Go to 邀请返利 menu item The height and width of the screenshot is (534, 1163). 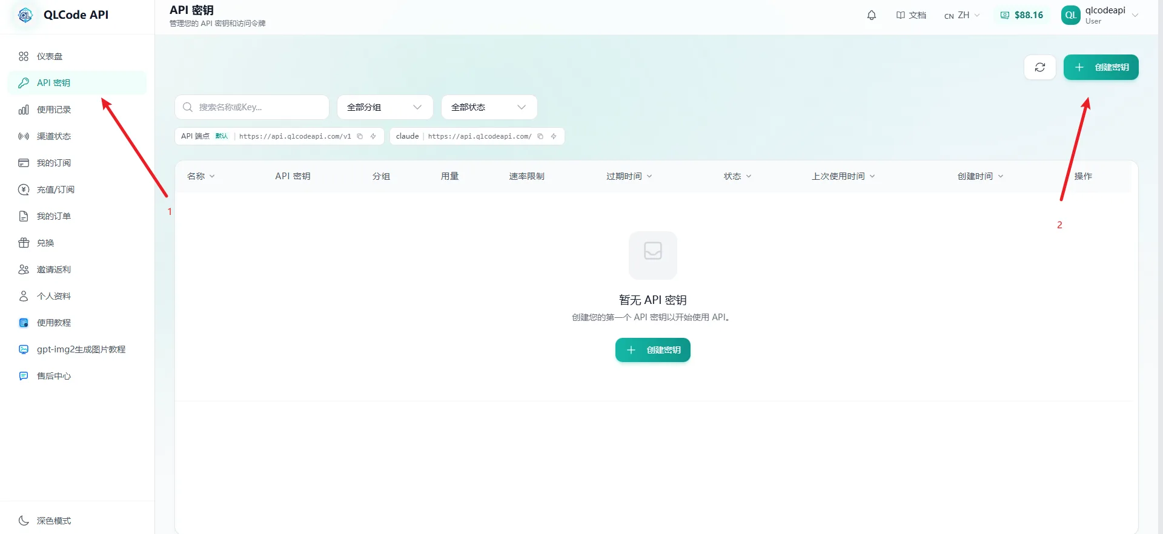coord(77,269)
